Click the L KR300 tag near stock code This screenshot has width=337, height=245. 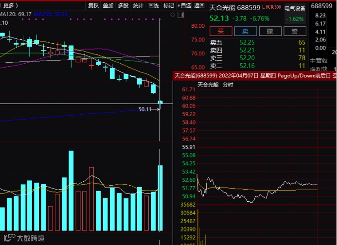pyautogui.click(x=272, y=7)
